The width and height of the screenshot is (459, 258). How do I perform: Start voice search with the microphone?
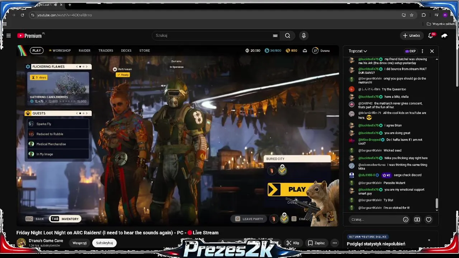point(304,35)
